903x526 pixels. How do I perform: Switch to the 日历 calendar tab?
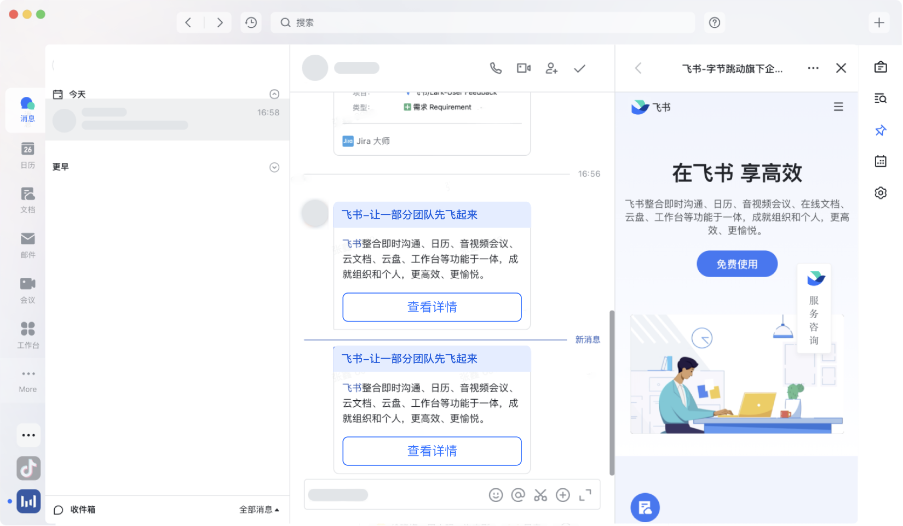coord(28,155)
